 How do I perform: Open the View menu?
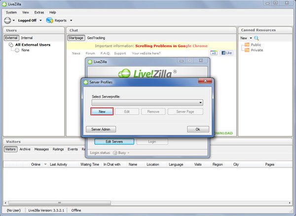(x=26, y=12)
